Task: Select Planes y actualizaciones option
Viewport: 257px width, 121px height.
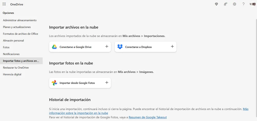Action: [x=17, y=27]
